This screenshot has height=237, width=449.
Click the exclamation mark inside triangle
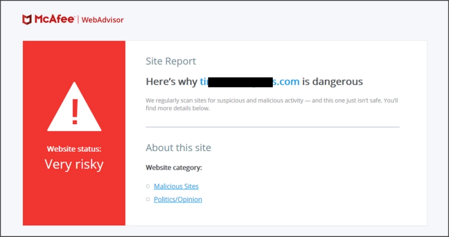(75, 112)
